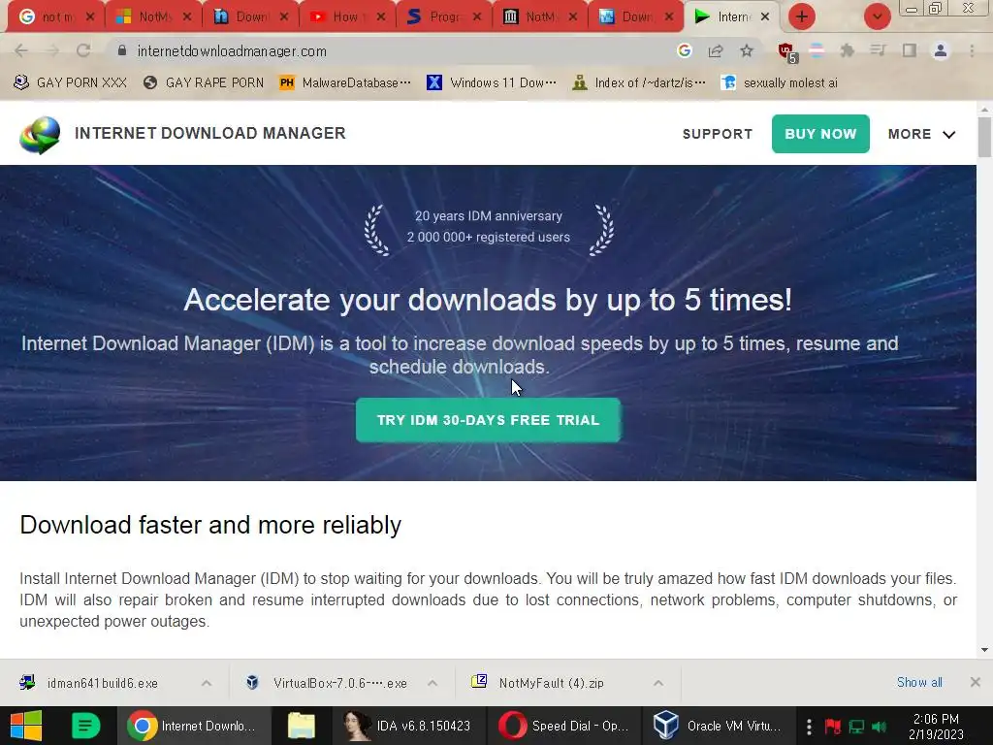Click Show all downloads link
The image size is (993, 745).
[x=919, y=682]
